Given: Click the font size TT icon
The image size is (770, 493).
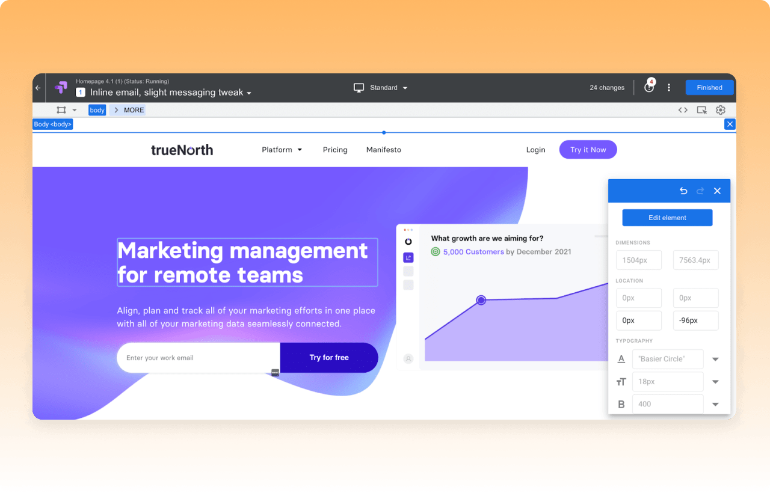Looking at the screenshot, I should [x=621, y=382].
